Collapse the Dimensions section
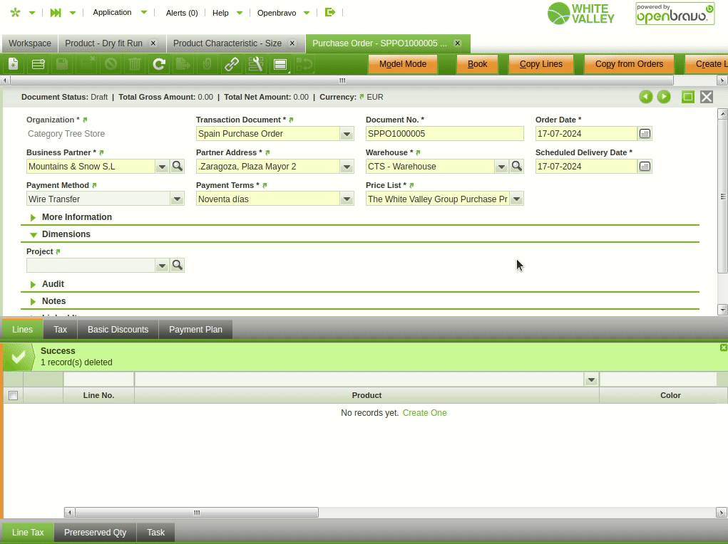728x544 pixels. point(34,234)
